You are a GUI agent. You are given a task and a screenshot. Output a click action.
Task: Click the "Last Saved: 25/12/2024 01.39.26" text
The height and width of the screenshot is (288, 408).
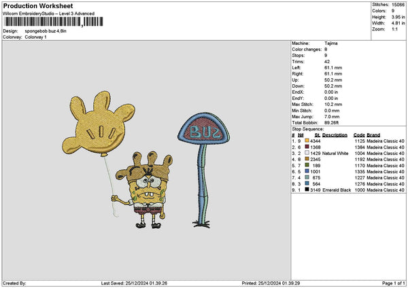coord(134,283)
